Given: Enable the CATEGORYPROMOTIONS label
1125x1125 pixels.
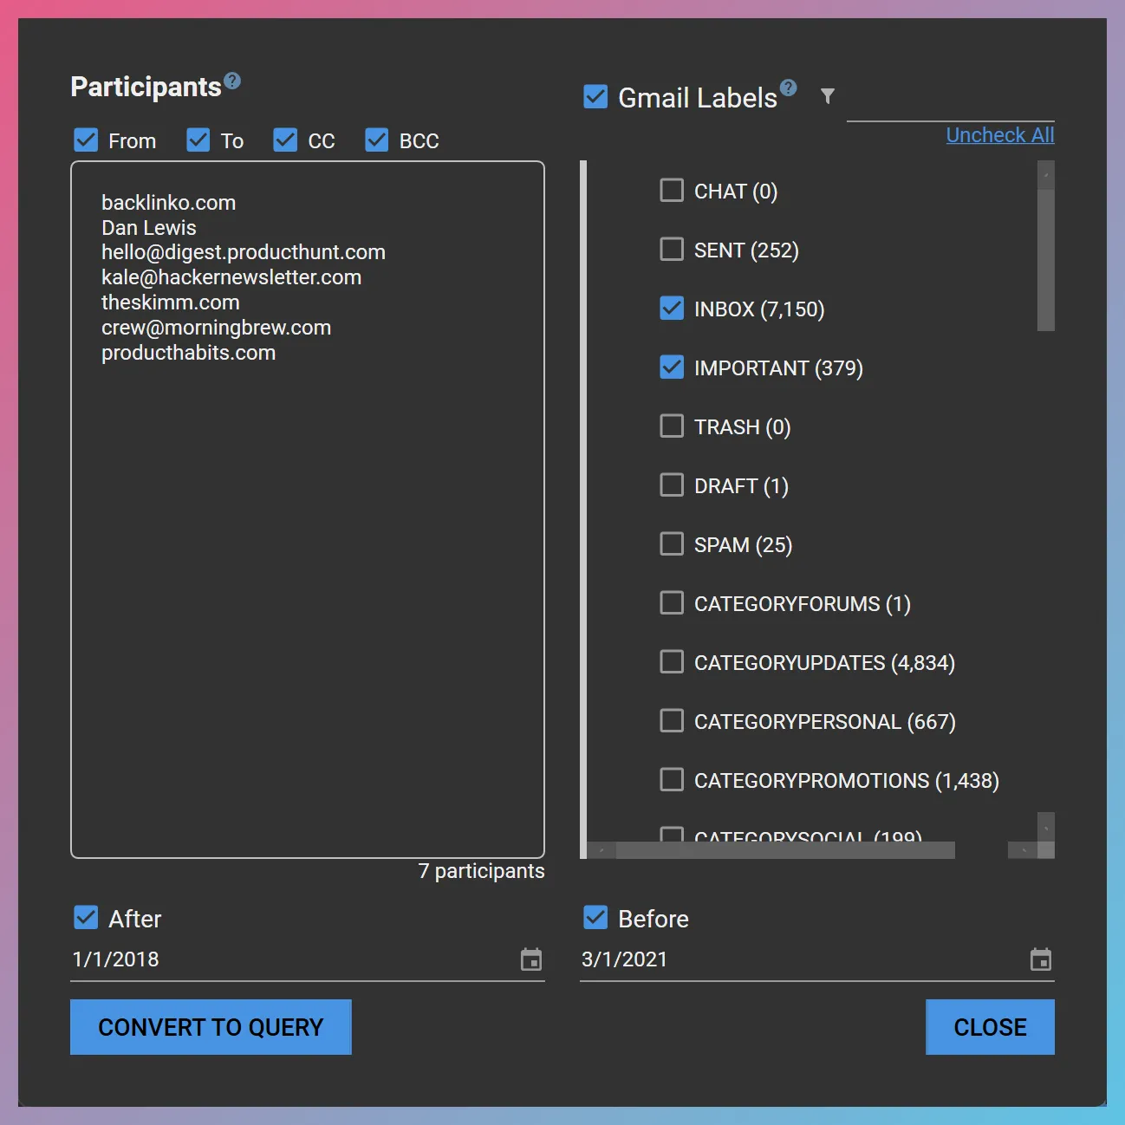Looking at the screenshot, I should click(x=672, y=779).
